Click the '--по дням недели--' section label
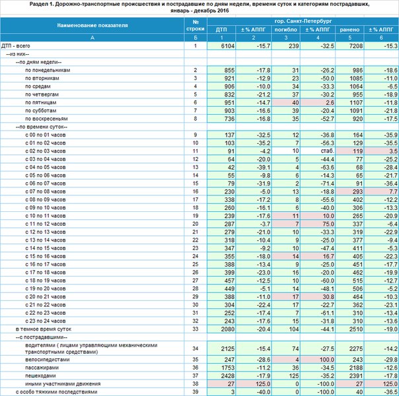Image resolution: width=399 pixels, height=396 pixels. coord(39,62)
